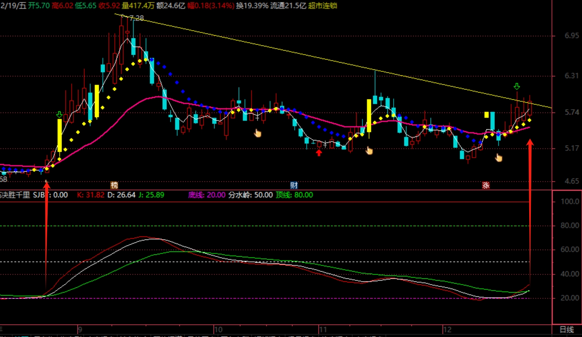Click the float value 流通21.5亿
Image resolution: width=582 pixels, height=337 pixels.
pyautogui.click(x=288, y=6)
